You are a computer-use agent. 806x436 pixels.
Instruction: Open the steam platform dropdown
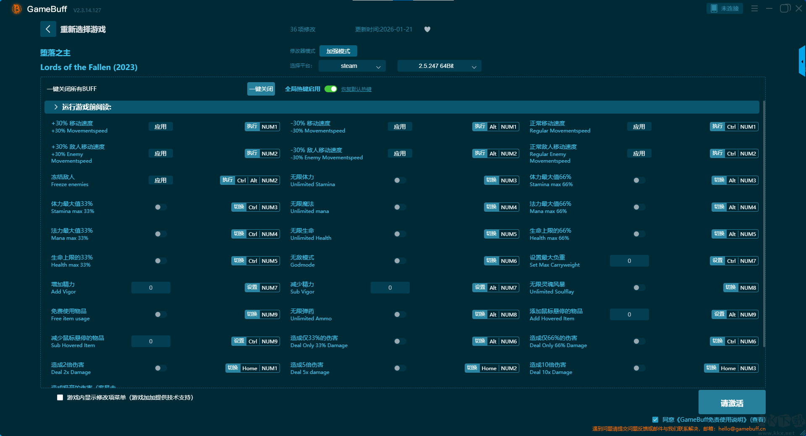(x=352, y=66)
